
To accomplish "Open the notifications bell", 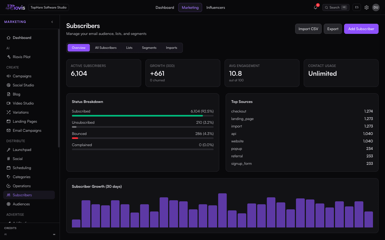I will tap(315, 7).
